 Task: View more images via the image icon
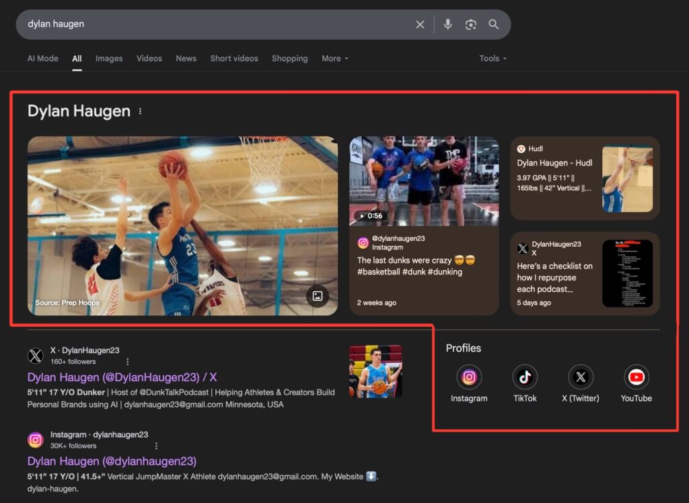coord(318,296)
